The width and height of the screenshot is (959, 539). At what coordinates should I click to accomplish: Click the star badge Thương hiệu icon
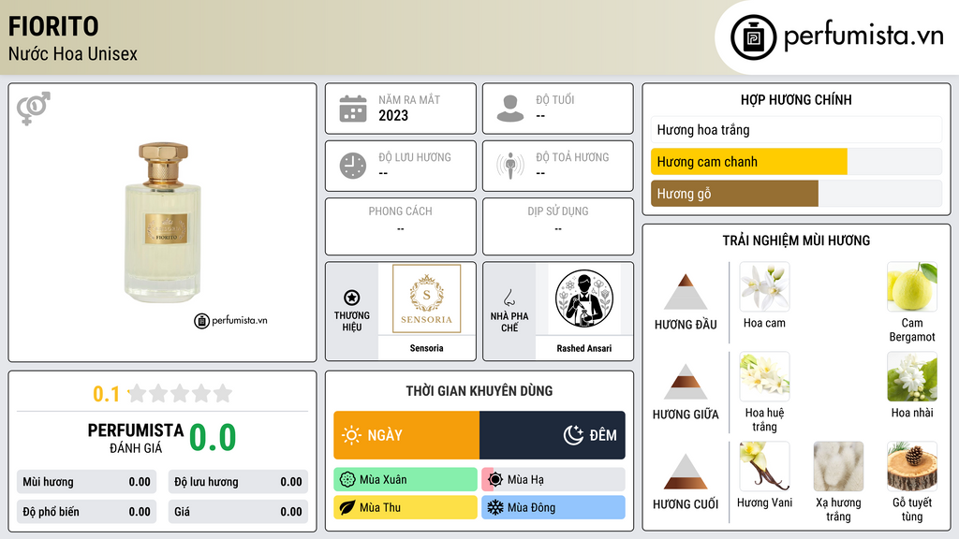tap(352, 298)
